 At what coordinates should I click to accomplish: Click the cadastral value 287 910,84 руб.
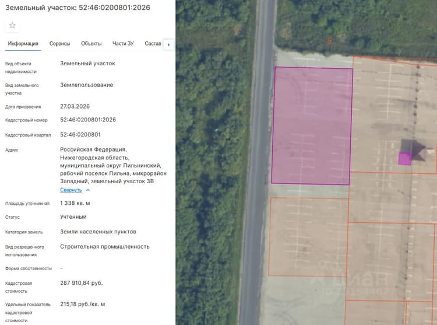[x=82, y=283]
